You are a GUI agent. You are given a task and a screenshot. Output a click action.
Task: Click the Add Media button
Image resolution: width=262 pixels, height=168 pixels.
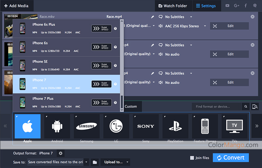[x=16, y=6]
